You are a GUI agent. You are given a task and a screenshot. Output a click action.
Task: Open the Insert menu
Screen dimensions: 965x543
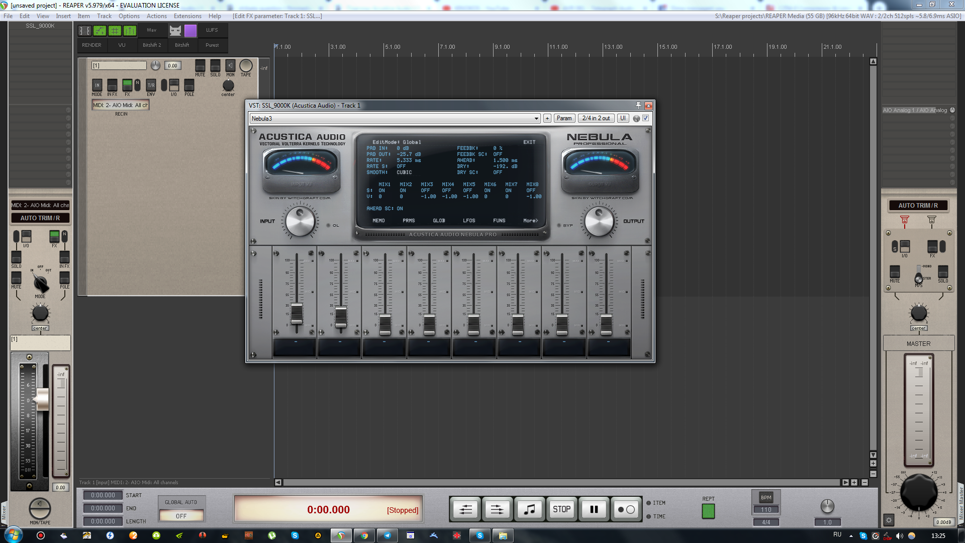pos(63,16)
